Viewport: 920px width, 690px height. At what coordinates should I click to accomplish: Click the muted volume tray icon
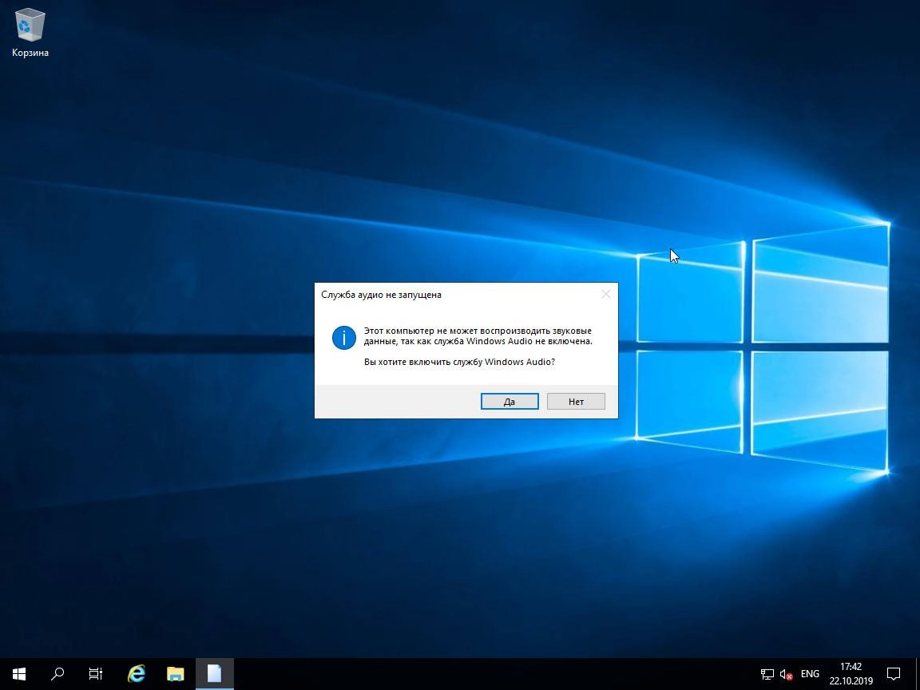pos(786,674)
